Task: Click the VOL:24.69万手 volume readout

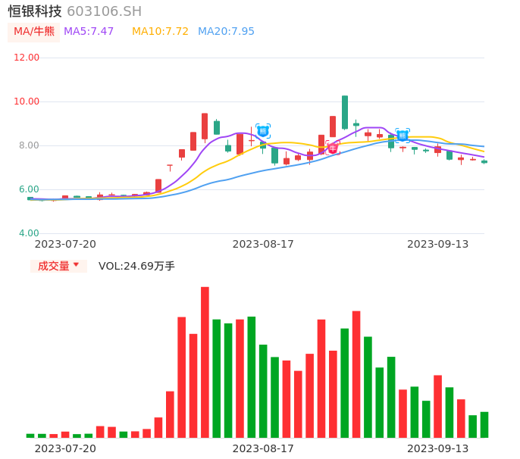Action: (x=136, y=266)
